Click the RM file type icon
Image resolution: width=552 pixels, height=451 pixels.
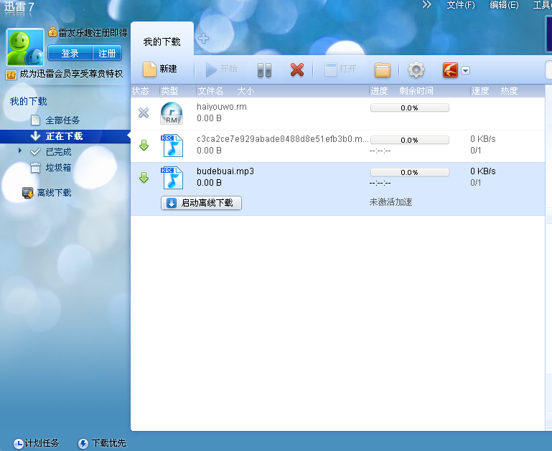point(172,113)
